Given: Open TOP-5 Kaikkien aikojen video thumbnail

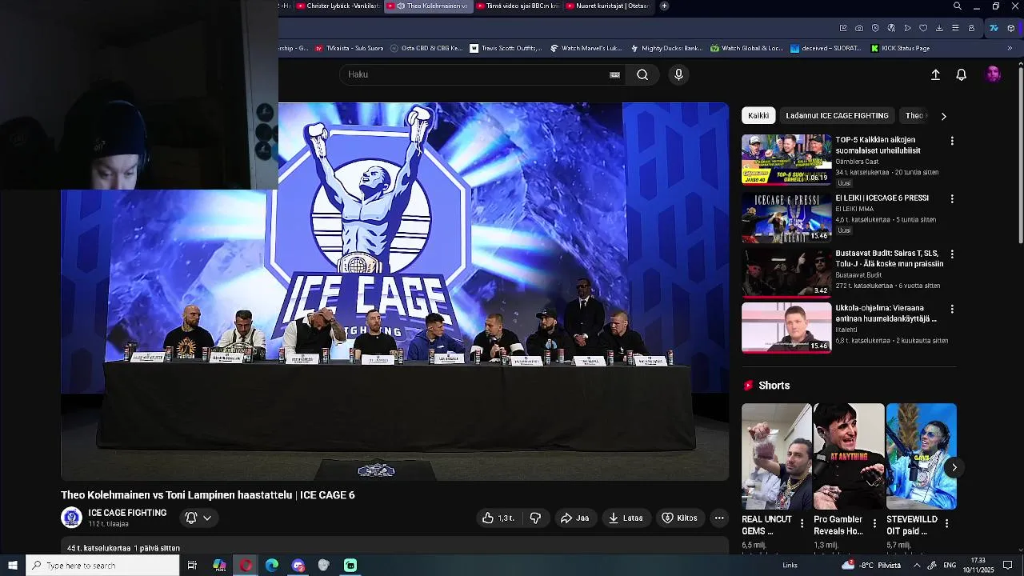Looking at the screenshot, I should pyautogui.click(x=786, y=159).
